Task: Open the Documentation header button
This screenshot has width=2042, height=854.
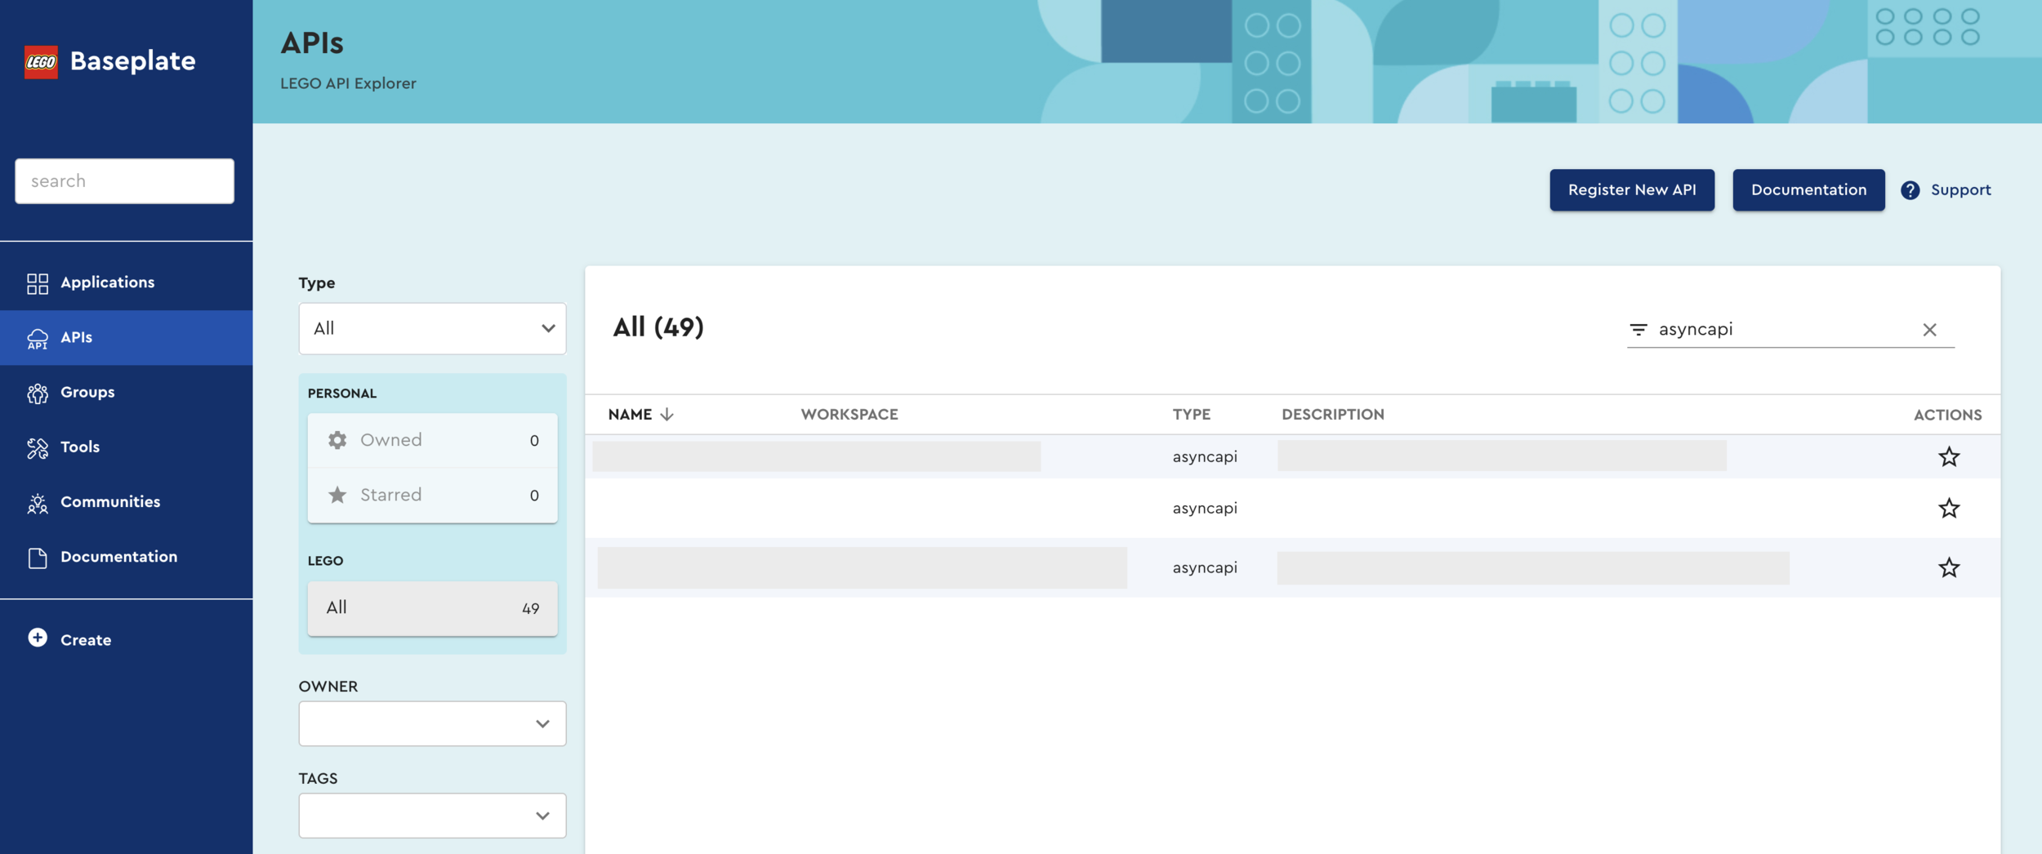Action: (1808, 190)
